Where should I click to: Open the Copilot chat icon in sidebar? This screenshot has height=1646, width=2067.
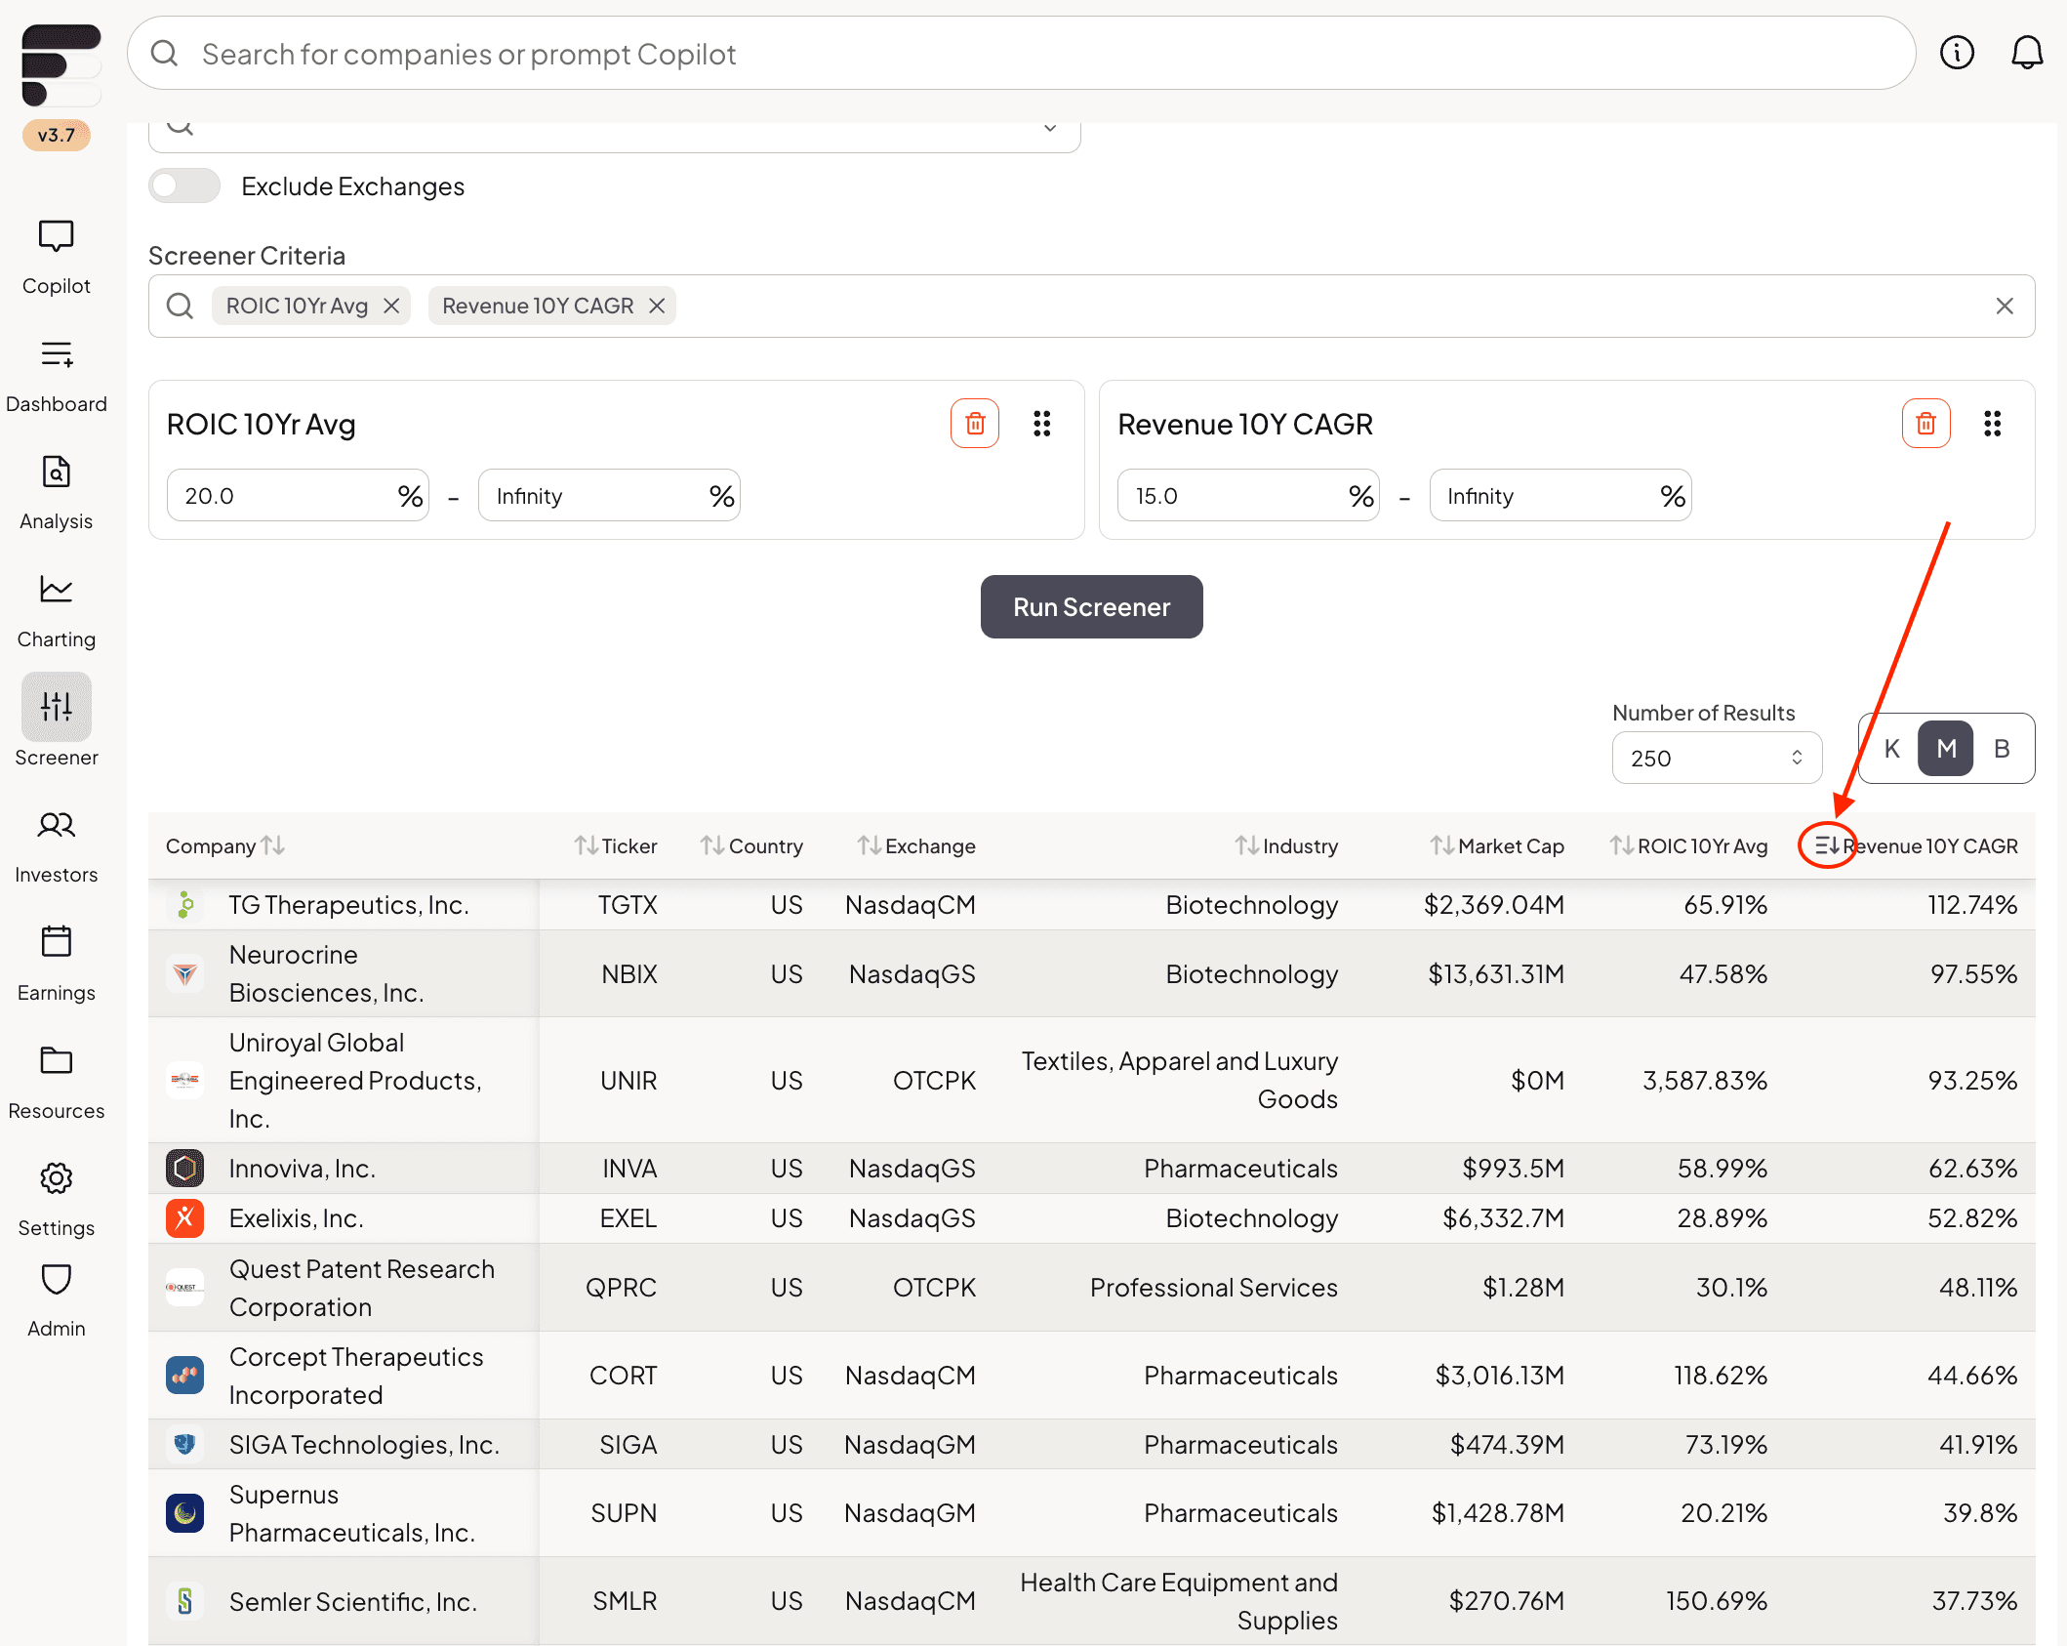click(56, 236)
